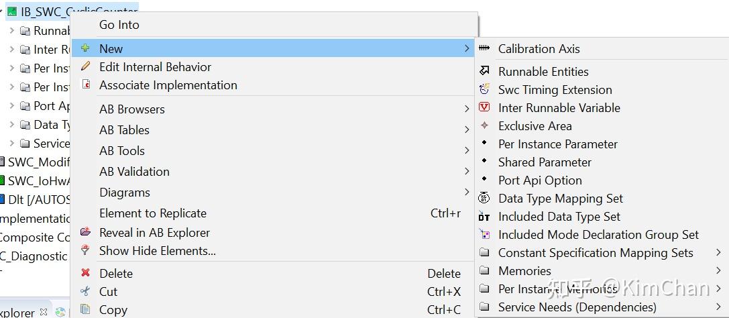Click the Calibration Axis icon

pyautogui.click(x=484, y=48)
